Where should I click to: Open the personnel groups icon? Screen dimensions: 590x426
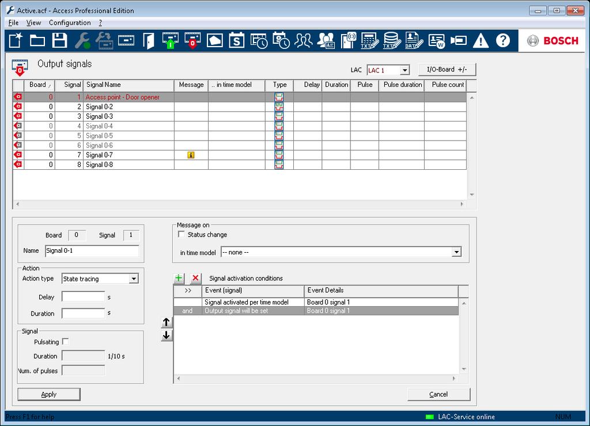pos(303,40)
